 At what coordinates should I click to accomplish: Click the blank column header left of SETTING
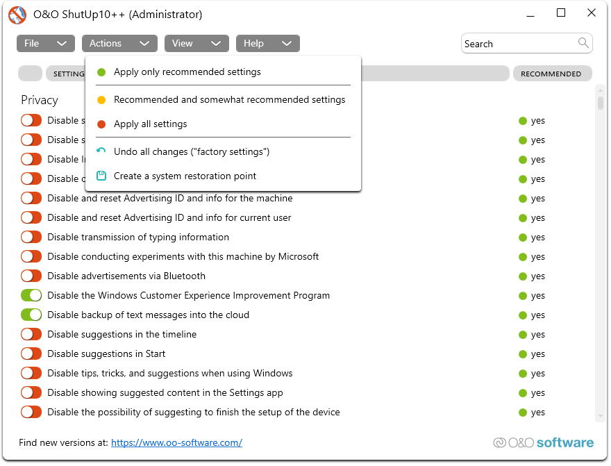tap(30, 74)
